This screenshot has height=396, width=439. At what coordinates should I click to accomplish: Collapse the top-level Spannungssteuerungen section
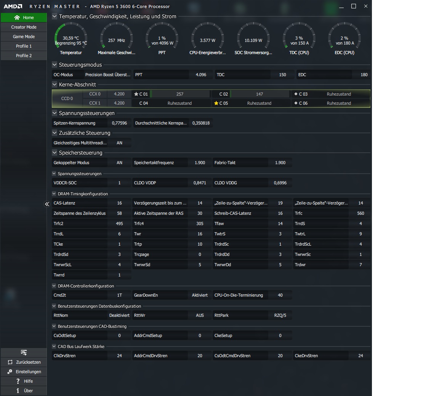pyautogui.click(x=54, y=113)
